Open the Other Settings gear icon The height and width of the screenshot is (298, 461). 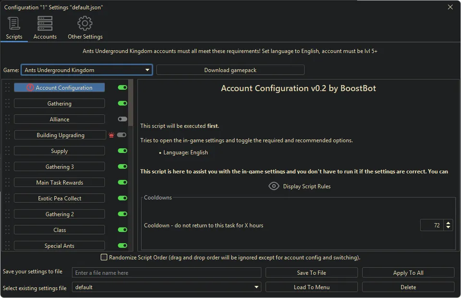(x=85, y=23)
